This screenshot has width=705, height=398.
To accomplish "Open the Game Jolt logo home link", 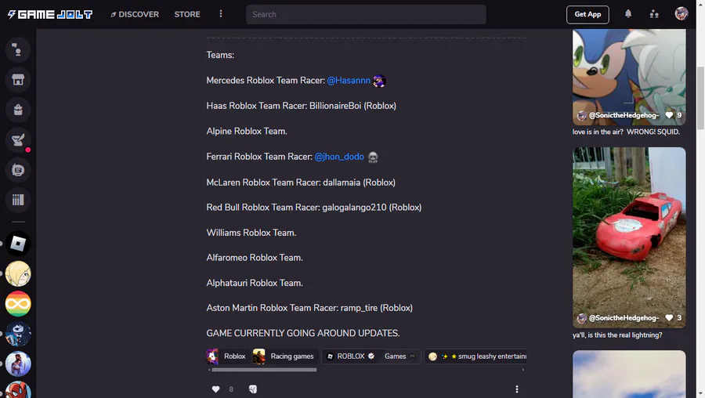I will [x=50, y=14].
